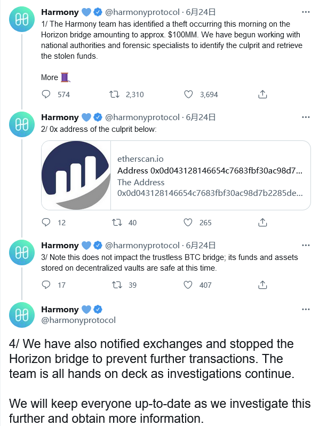This screenshot has height=426, width=319.
Task: Open more options on the fourth tweet
Action: coord(306,309)
